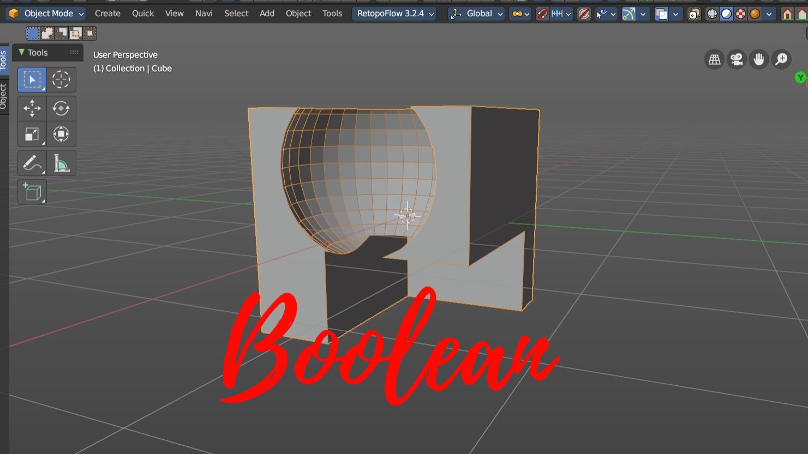Open the Object menu in header
The width and height of the screenshot is (808, 454).
tap(298, 14)
